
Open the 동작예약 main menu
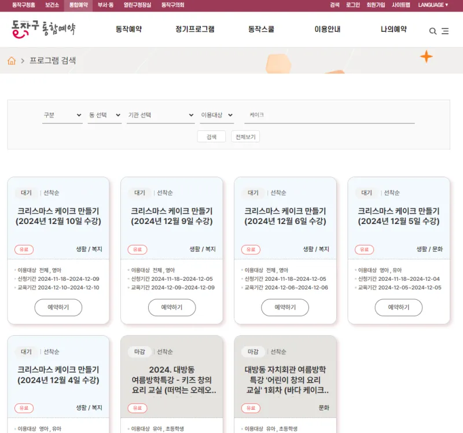pyautogui.click(x=128, y=29)
